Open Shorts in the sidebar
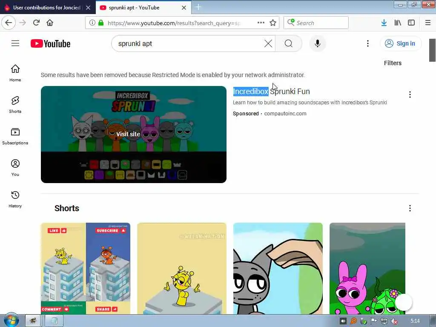The height and width of the screenshot is (327, 436). [15, 105]
